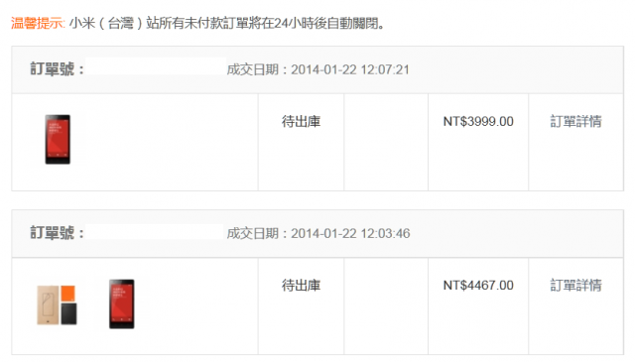Click the 24小時 auto-close notice text
Image resolution: width=635 pixels, height=362 pixels.
click(227, 23)
